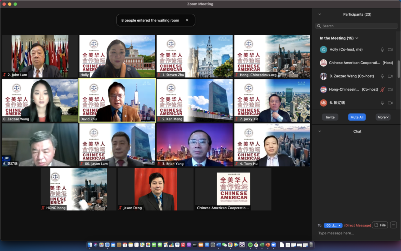Image resolution: width=401 pixels, height=251 pixels.
Task: Click the participants Search field
Action: point(356,26)
